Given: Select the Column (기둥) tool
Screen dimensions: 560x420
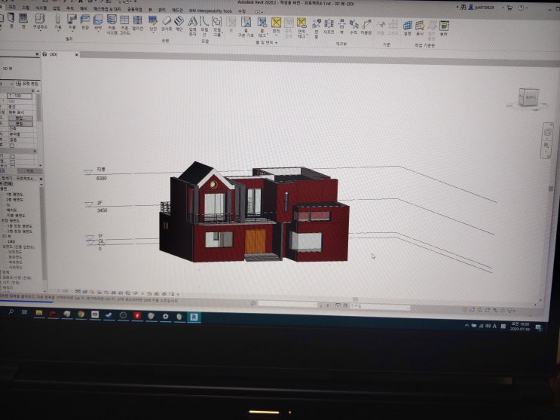Looking at the screenshot, I should click(x=58, y=22).
